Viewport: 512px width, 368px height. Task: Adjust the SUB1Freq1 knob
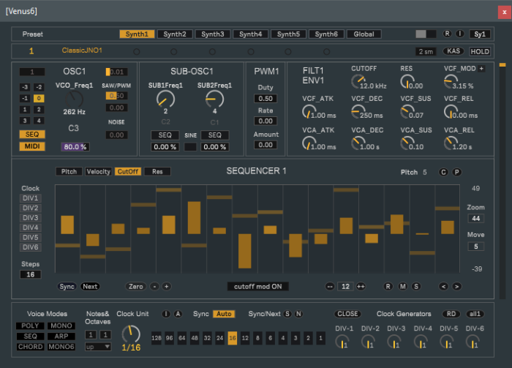[165, 99]
